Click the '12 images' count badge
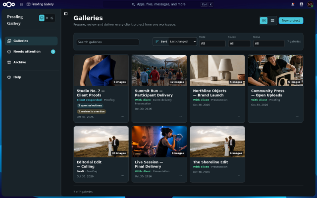The width and height of the screenshot is (317, 198). [x=177, y=82]
